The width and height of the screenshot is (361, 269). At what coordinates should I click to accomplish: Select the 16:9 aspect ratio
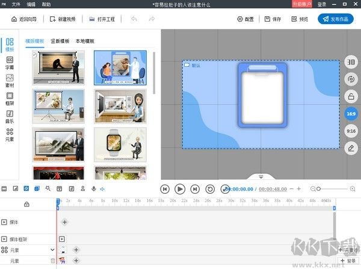tap(351, 113)
